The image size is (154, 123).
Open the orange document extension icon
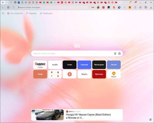tap(114, 7)
